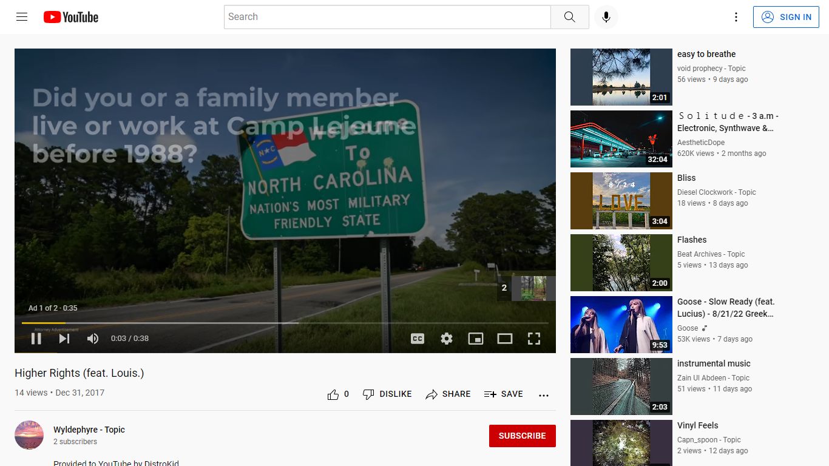Click the search magnifier button
Screen dimensions: 829x466
point(569,17)
